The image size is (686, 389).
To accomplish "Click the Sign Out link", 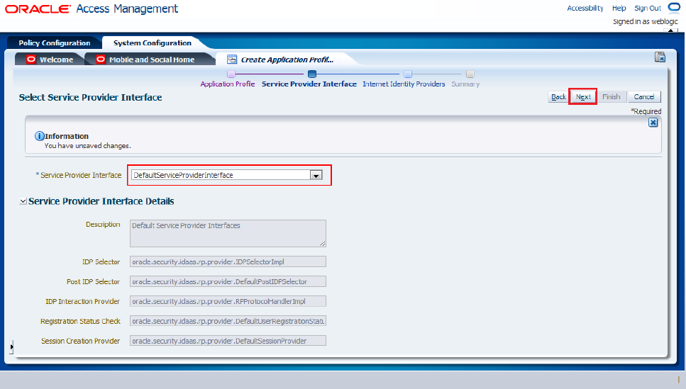I will pyautogui.click(x=648, y=8).
